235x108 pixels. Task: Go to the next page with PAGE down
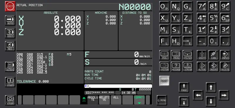(184, 101)
